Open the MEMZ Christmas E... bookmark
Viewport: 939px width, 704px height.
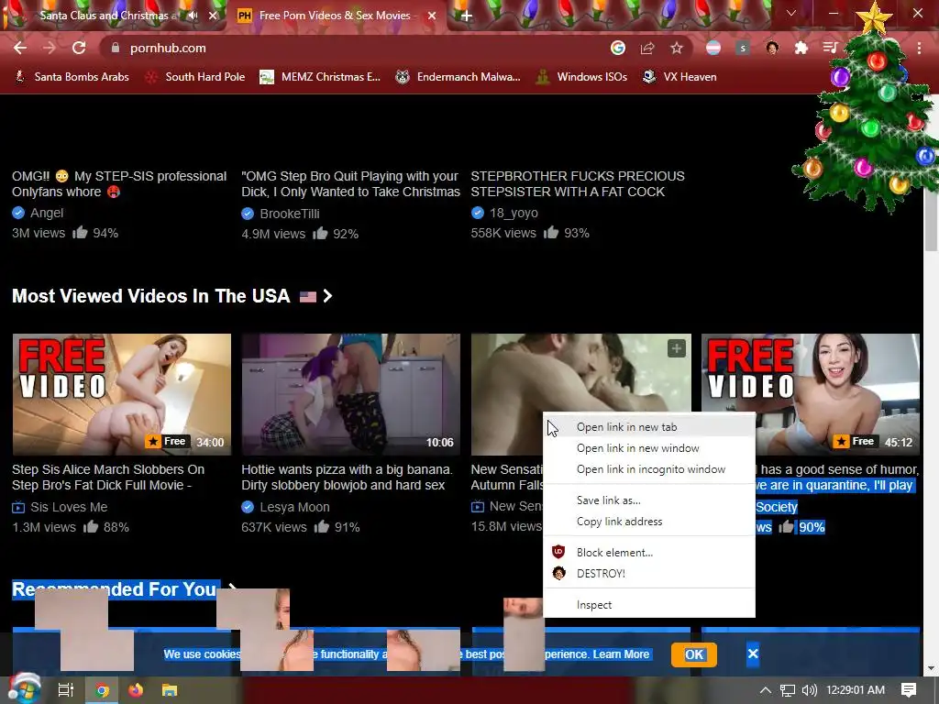tap(320, 77)
